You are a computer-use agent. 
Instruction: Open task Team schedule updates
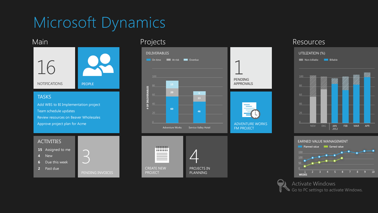(56, 111)
